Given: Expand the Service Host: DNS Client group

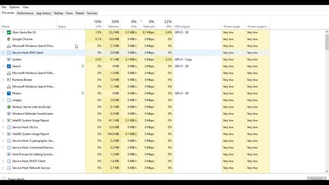Looking at the screenshot, I should click(x=3, y=52).
